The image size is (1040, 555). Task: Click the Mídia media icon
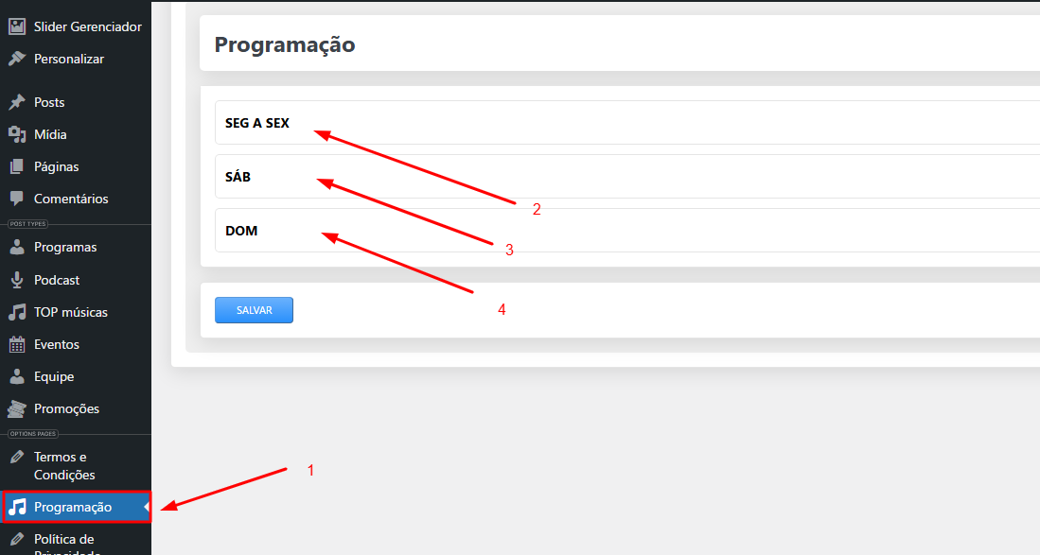pyautogui.click(x=17, y=134)
